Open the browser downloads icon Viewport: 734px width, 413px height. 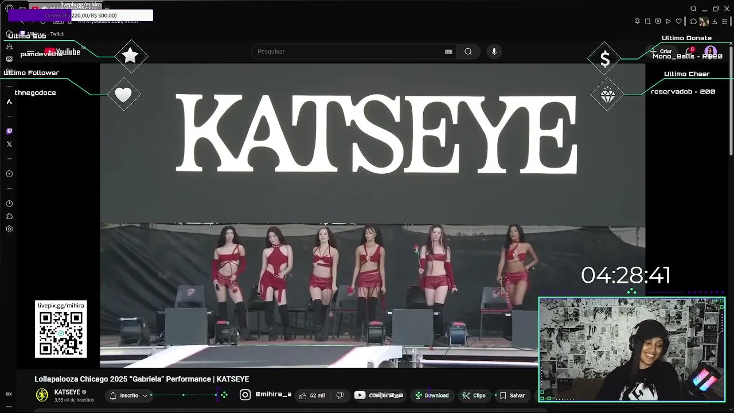click(x=715, y=21)
